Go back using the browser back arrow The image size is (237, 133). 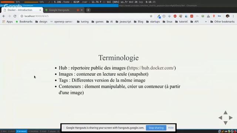coord(4,16)
